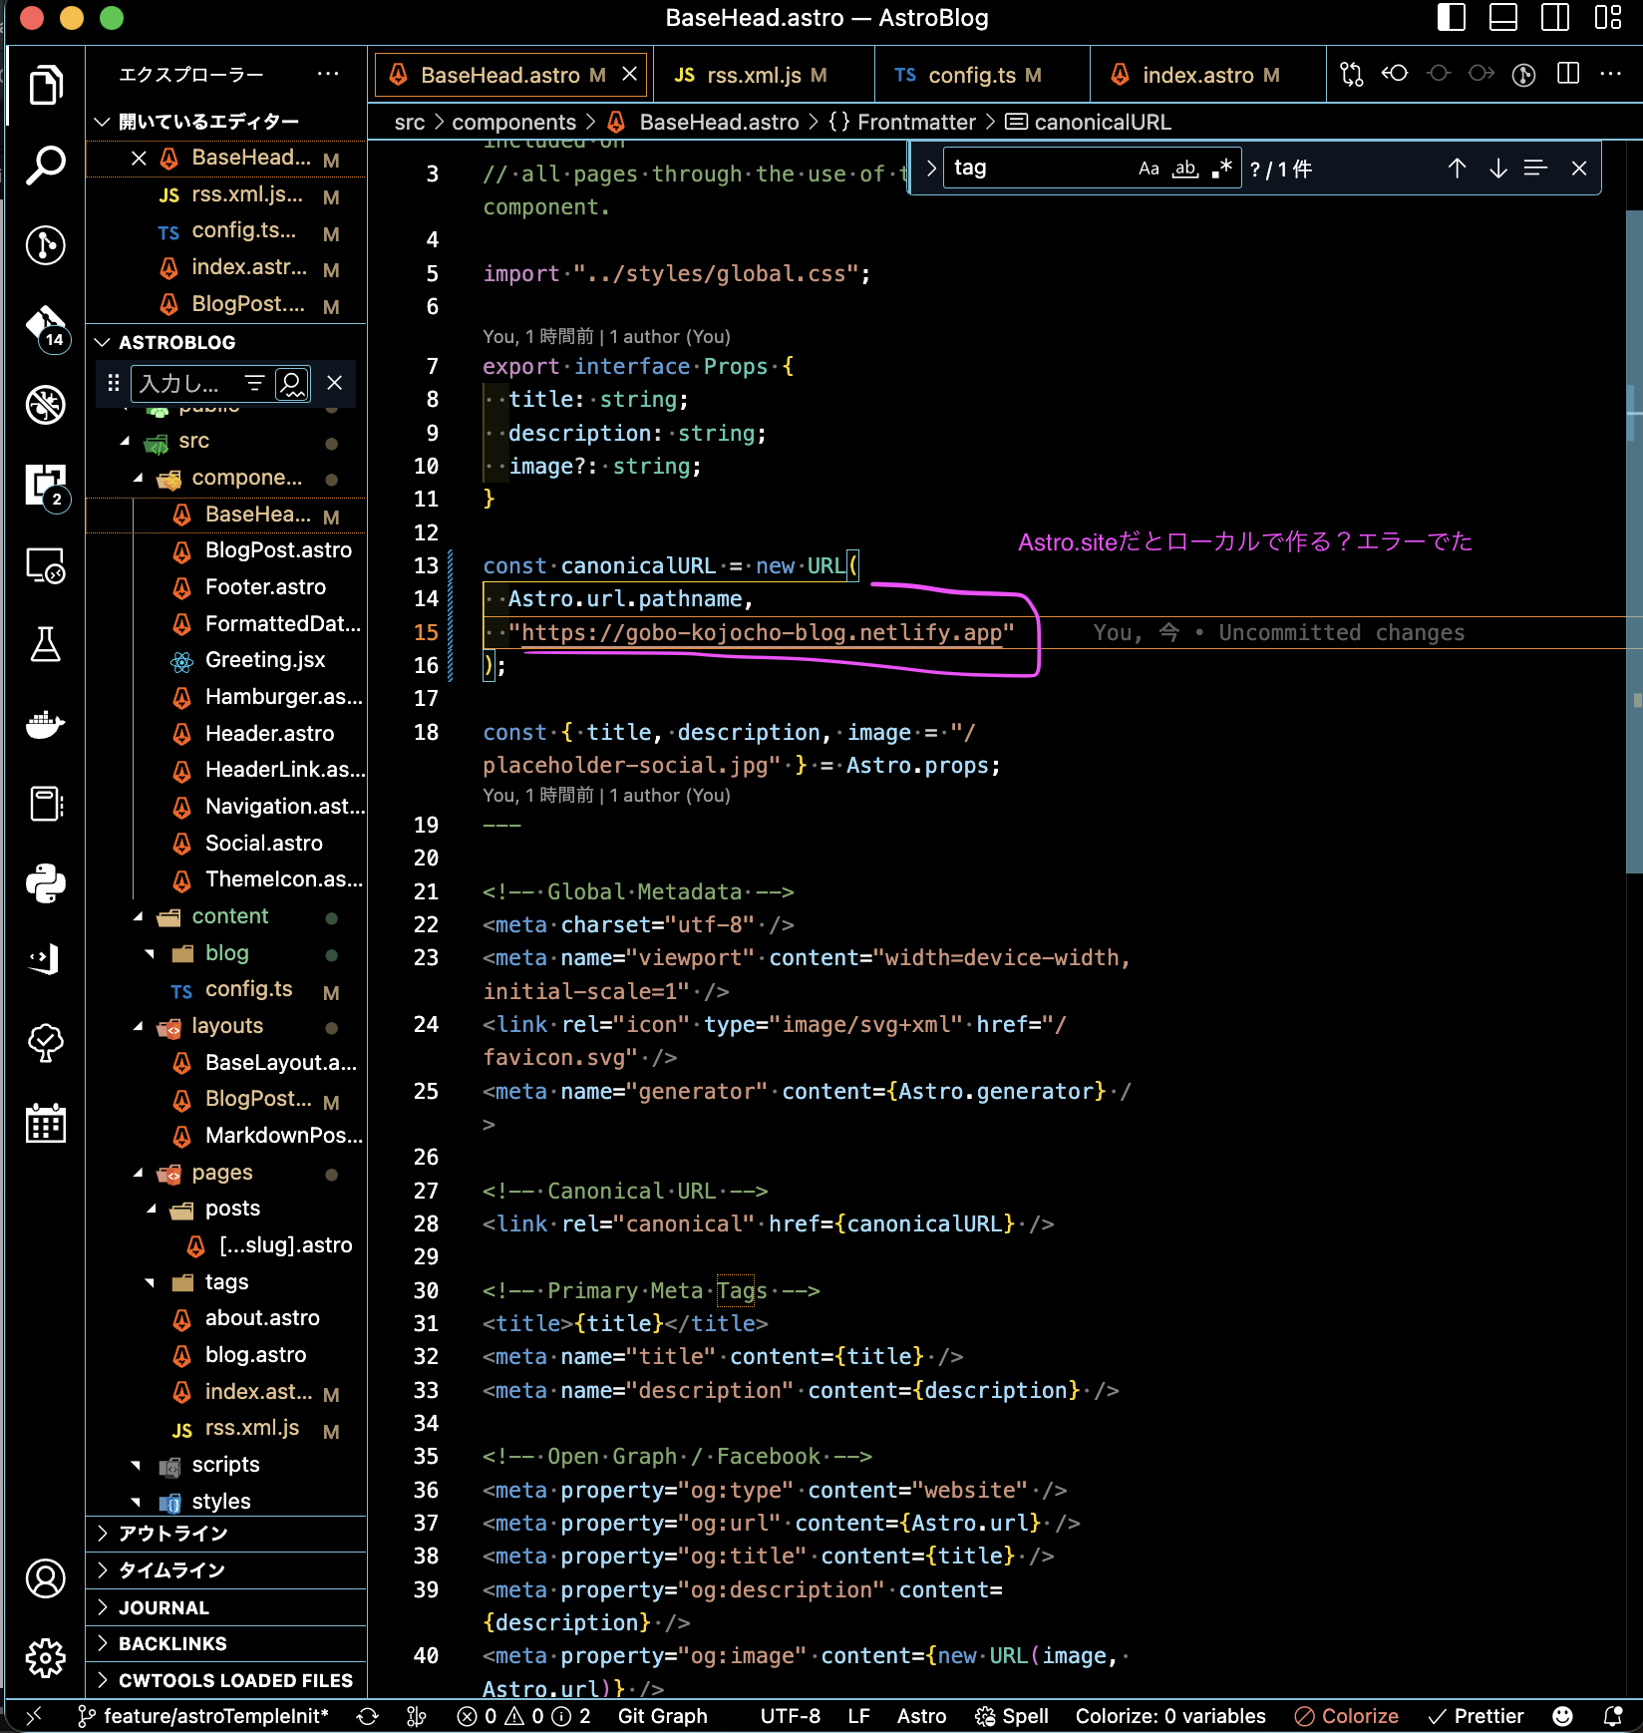The width and height of the screenshot is (1643, 1733).
Task: Expand the replace field toggle in find
Action: pyautogui.click(x=931, y=169)
